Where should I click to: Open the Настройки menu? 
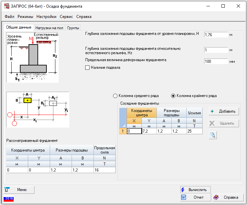point(46,17)
